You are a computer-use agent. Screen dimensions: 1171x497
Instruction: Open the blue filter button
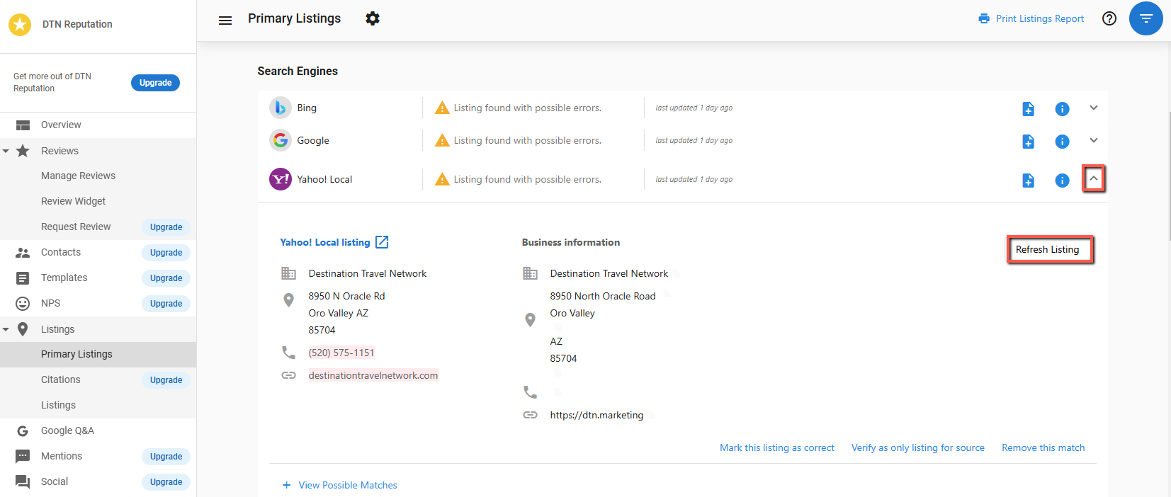1146,18
